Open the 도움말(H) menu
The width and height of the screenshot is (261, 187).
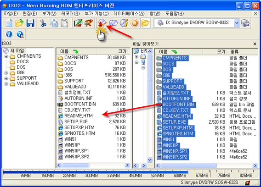(175, 14)
